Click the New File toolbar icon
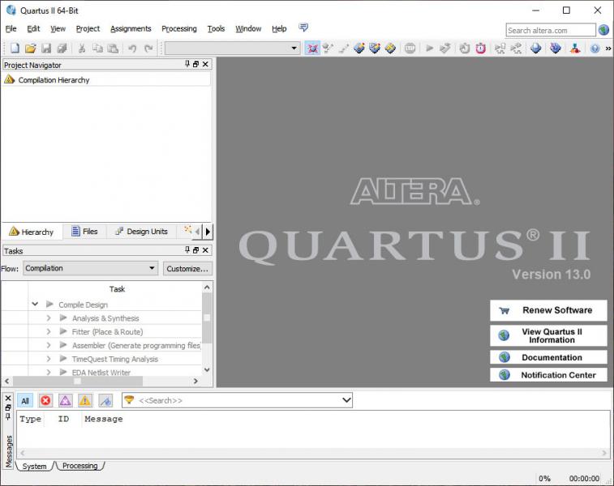The width and height of the screenshot is (614, 486). coord(15,49)
